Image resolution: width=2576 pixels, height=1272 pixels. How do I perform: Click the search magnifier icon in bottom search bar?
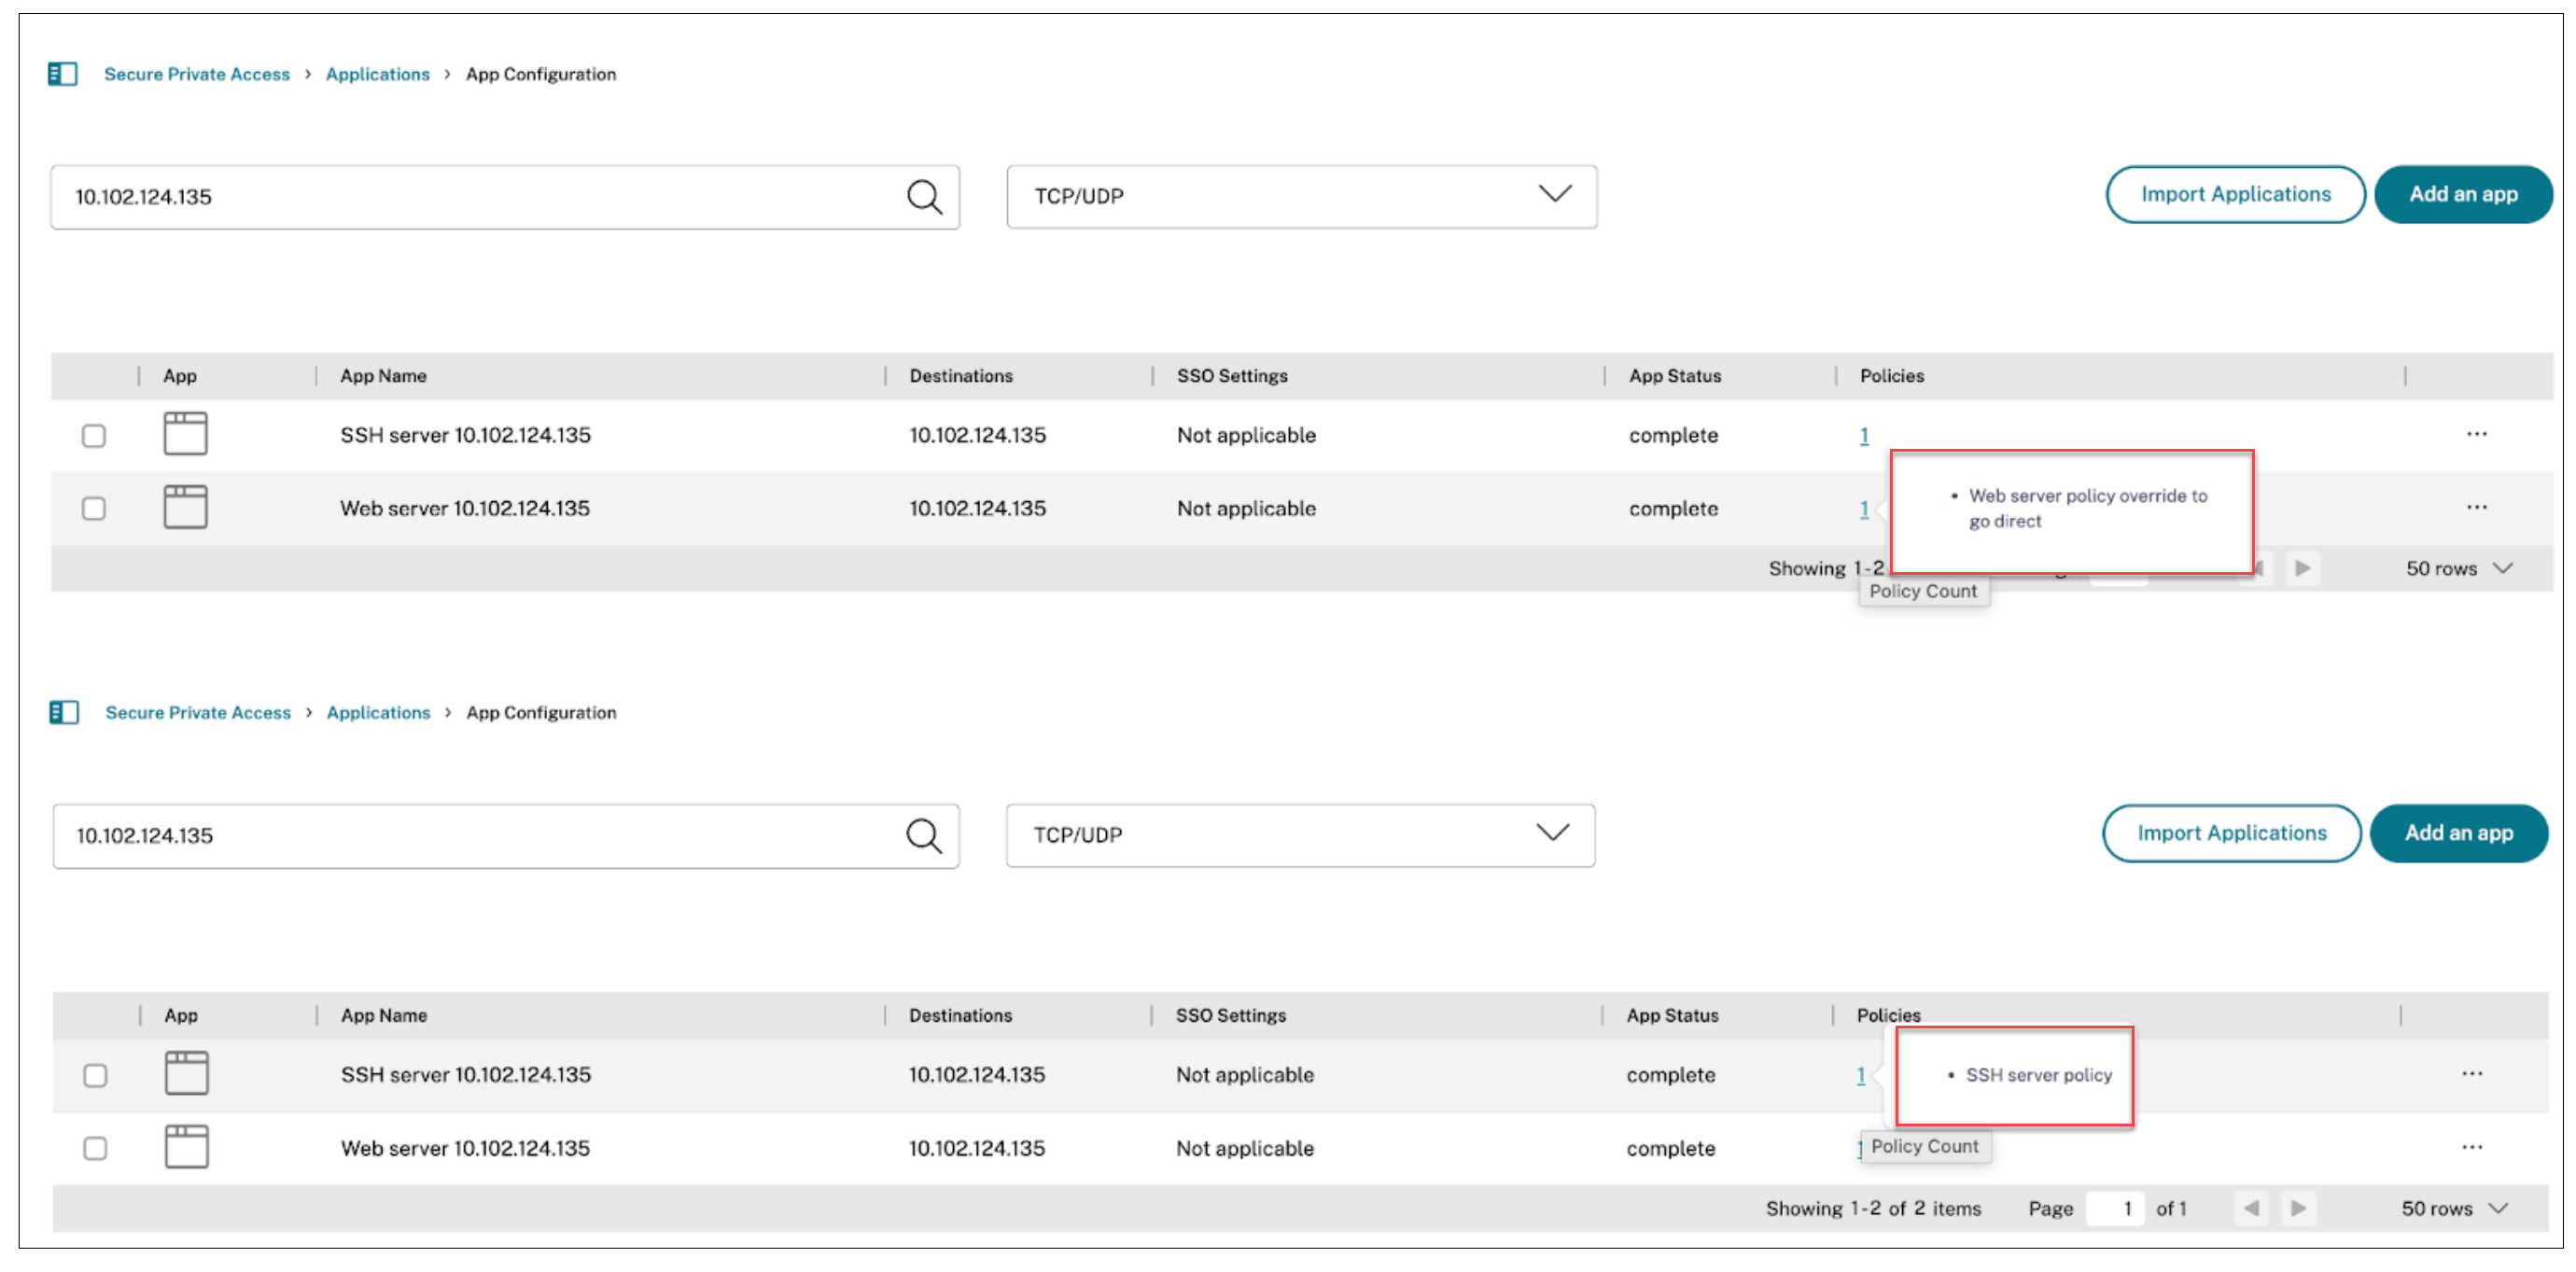coord(925,836)
